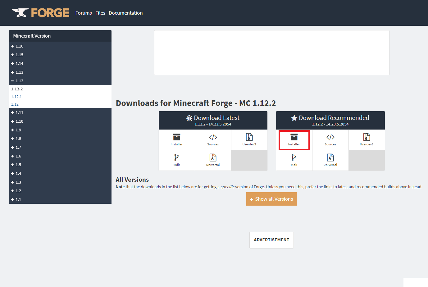Expand the 1.4 version group
Viewport: 428px width, 287px height.
tap(60, 173)
